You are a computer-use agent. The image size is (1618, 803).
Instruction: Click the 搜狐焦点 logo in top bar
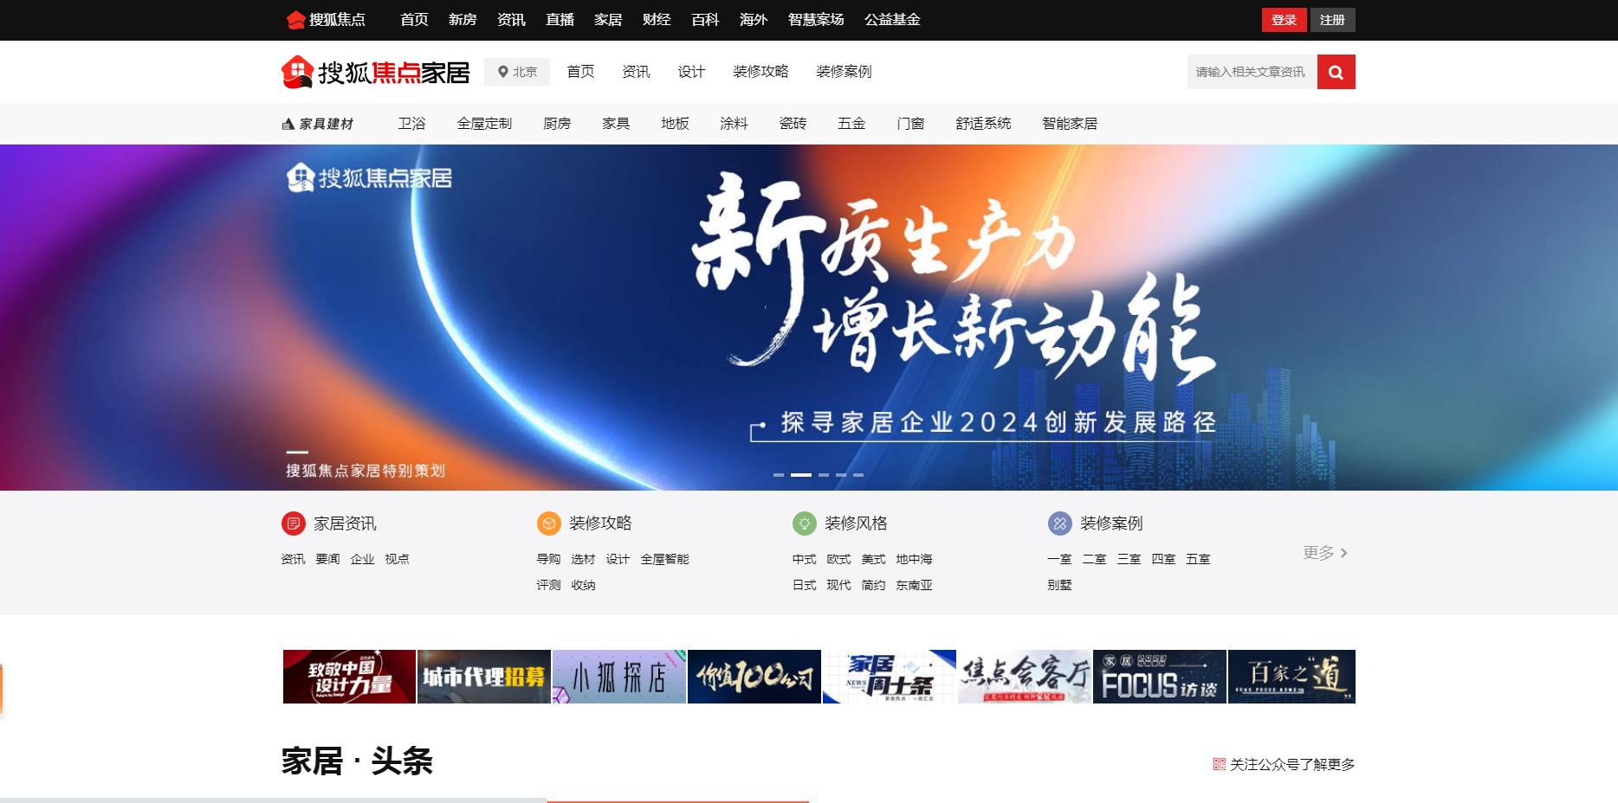[326, 20]
